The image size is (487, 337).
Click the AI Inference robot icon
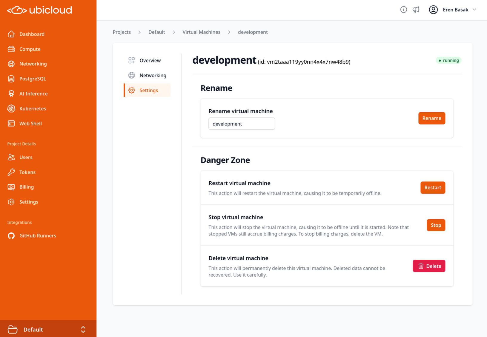coord(11,94)
